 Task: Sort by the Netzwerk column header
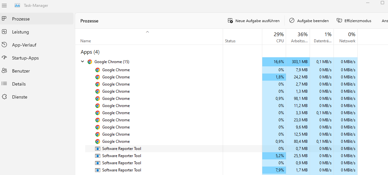click(x=346, y=37)
